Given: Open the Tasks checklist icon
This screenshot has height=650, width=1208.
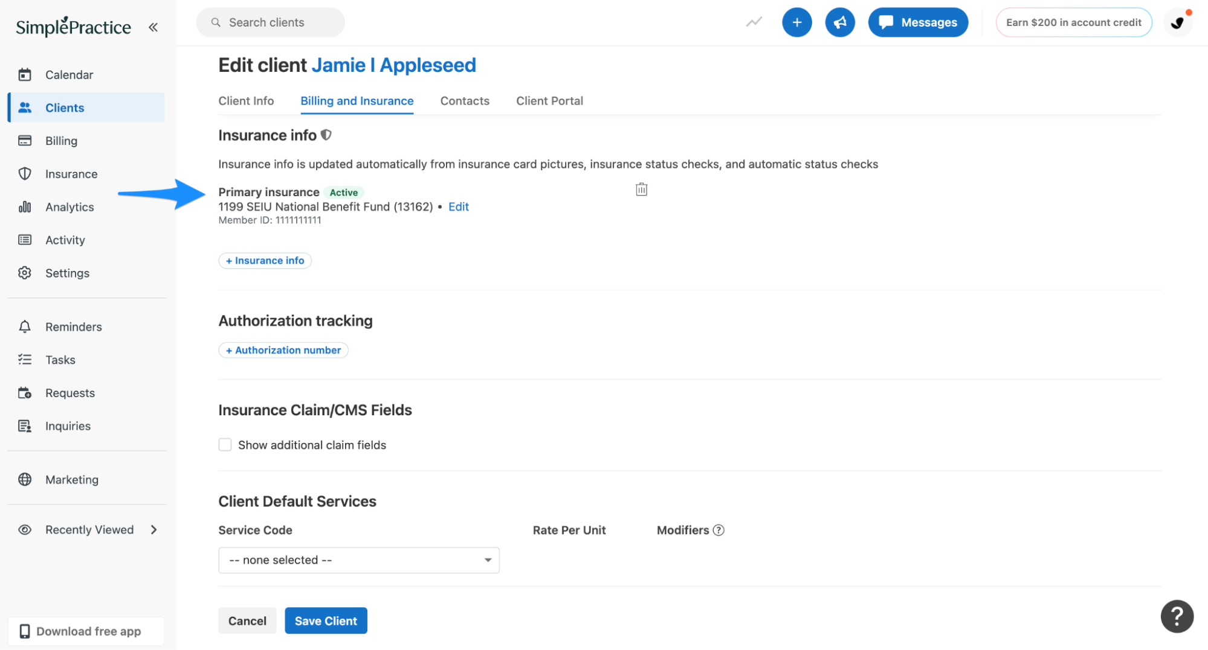Looking at the screenshot, I should [25, 360].
